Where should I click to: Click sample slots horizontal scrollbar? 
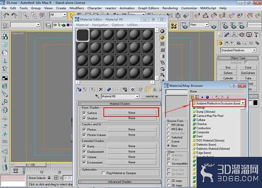pos(115,82)
